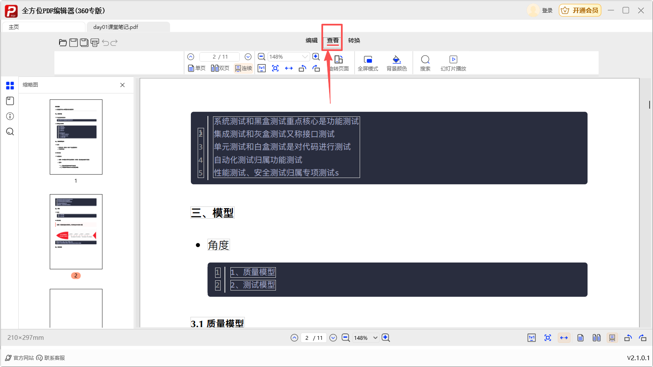
Task: Click the print icon above the thumbnails panel
Action: 94,42
